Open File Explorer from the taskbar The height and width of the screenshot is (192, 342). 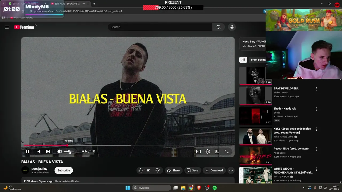[183, 188]
